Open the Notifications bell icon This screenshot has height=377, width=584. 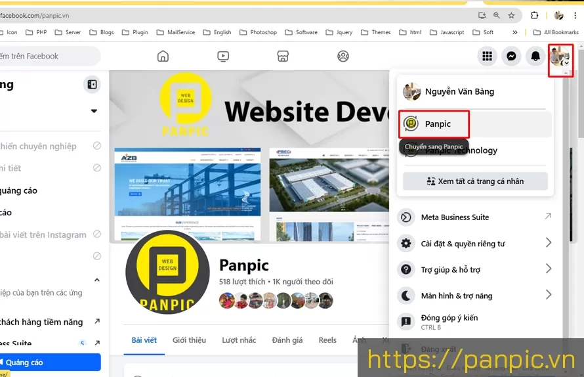[x=535, y=56]
